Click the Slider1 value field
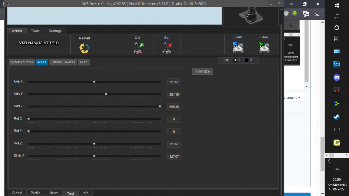 174,157
